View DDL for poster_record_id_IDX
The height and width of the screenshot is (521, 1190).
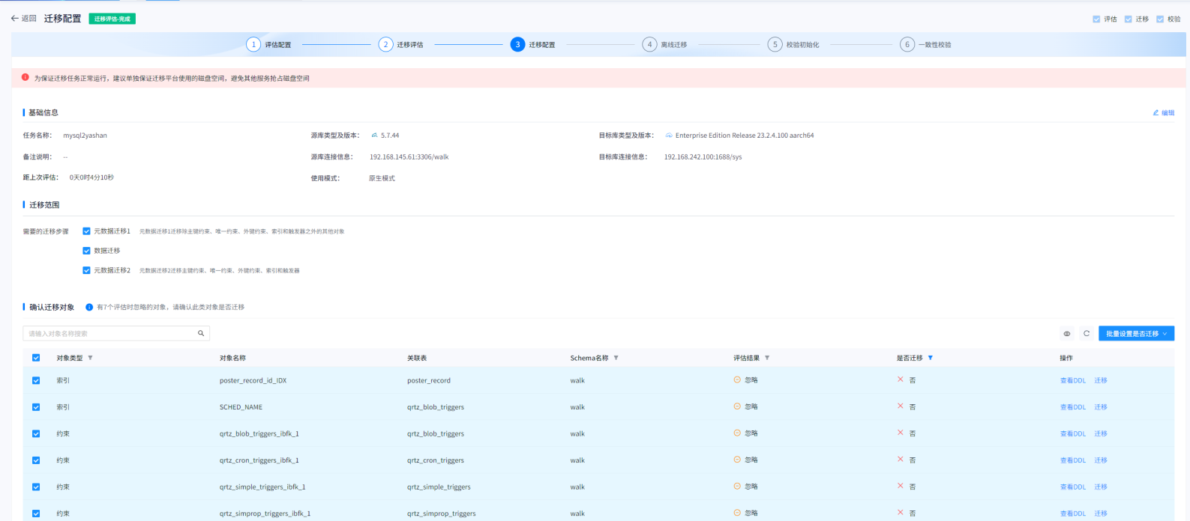[1072, 380]
